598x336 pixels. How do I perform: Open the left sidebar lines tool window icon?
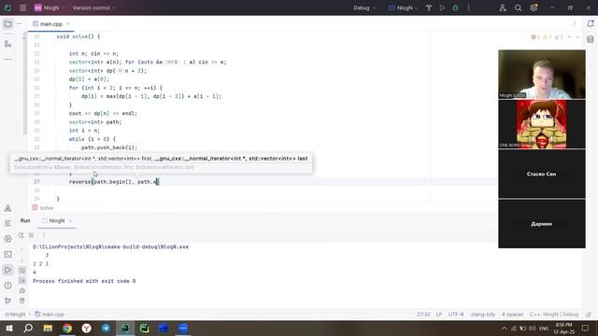[x=7, y=223]
